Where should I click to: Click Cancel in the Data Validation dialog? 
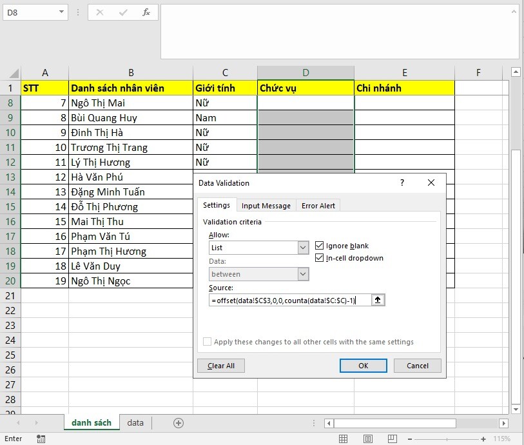click(418, 366)
